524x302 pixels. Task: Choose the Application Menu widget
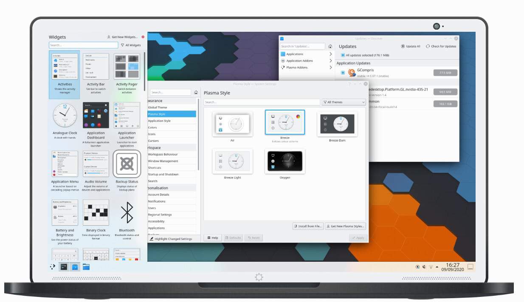click(65, 170)
